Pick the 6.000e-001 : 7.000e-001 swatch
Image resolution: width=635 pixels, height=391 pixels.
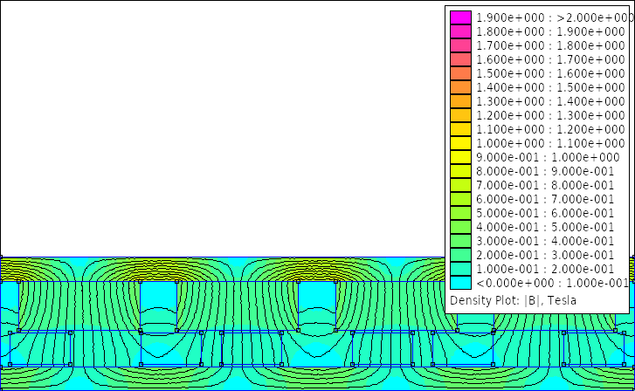pyautogui.click(x=460, y=199)
